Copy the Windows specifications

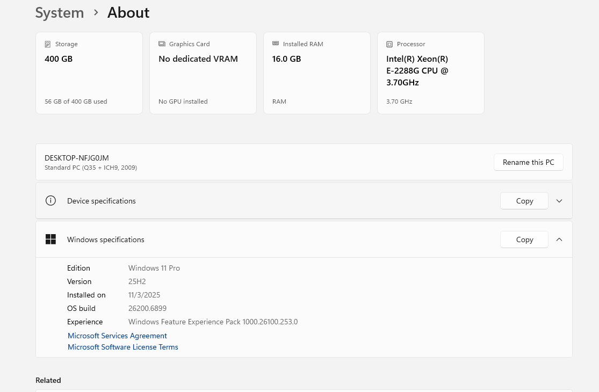(x=524, y=239)
